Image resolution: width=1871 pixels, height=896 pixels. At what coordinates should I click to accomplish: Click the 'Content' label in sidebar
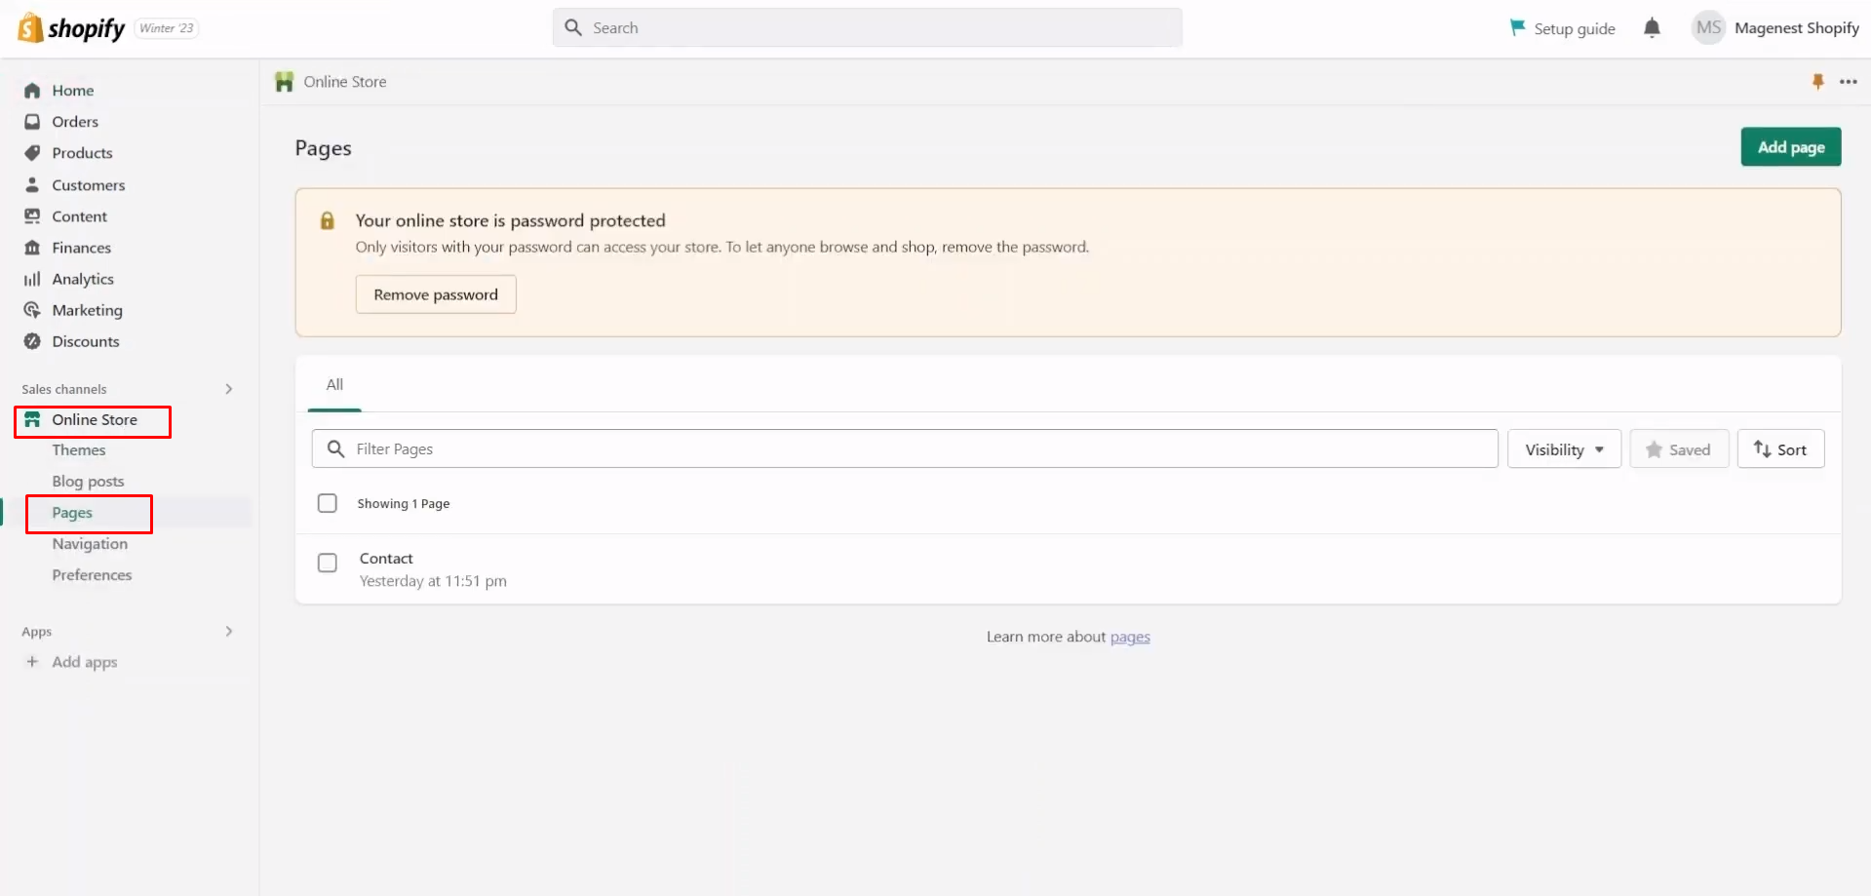point(80,216)
